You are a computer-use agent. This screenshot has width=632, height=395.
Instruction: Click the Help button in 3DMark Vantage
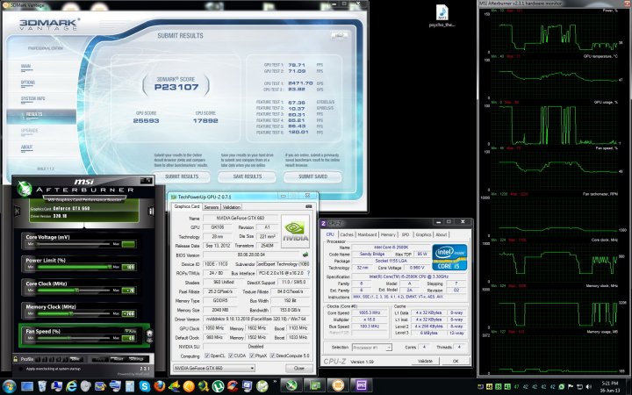click(340, 35)
